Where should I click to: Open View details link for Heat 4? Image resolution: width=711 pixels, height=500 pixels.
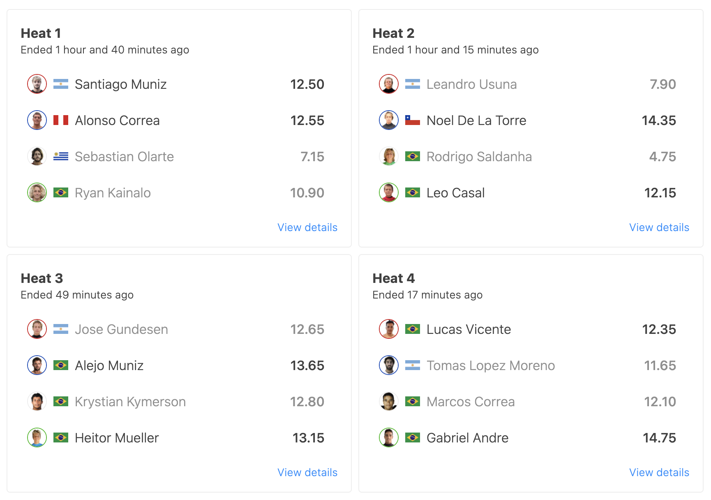[659, 472]
